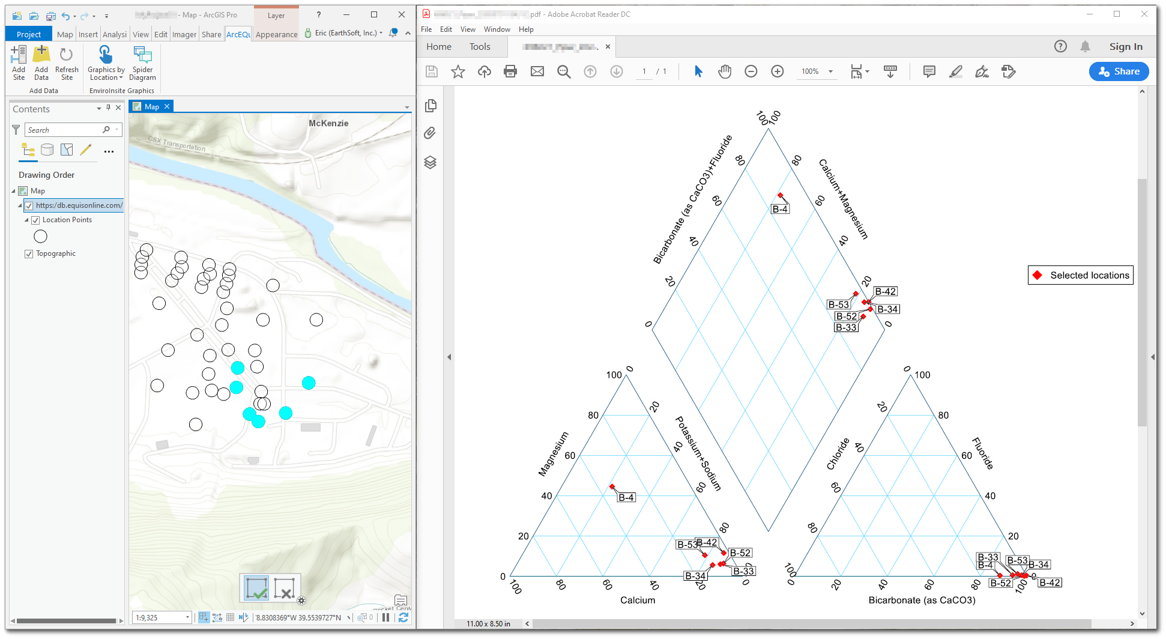Open the Spider Diagram tool
The height and width of the screenshot is (639, 1166).
coord(142,63)
